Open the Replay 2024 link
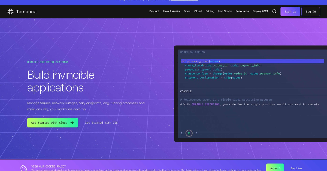Viewport: 327px width, 171px height. 260,11
